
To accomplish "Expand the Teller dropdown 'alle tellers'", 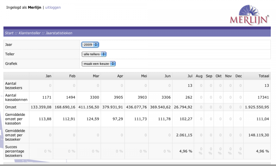I will [94, 54].
